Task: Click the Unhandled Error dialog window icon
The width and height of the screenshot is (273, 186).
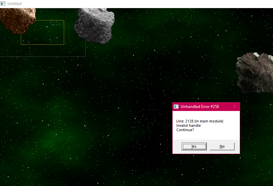Action: coord(176,107)
